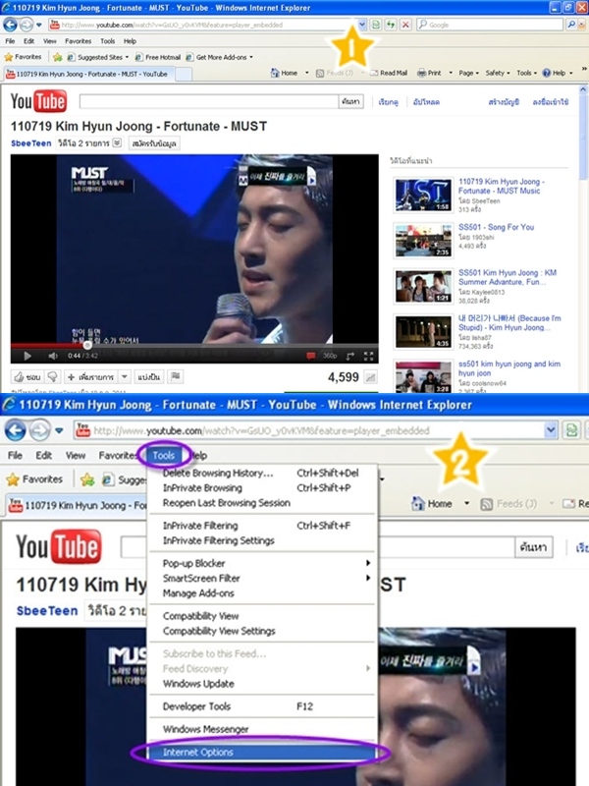Click Suggested Sites favorites bar link
Viewport: 589px width, 786px height.
click(x=97, y=57)
